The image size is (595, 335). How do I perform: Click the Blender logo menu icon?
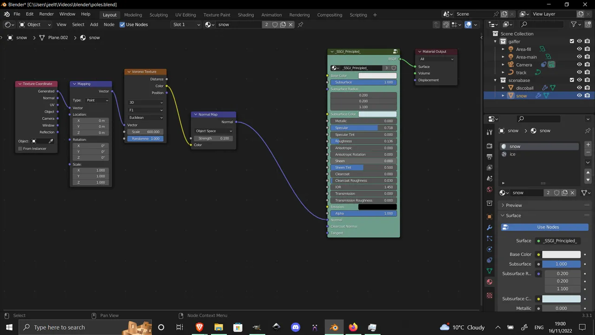6,14
